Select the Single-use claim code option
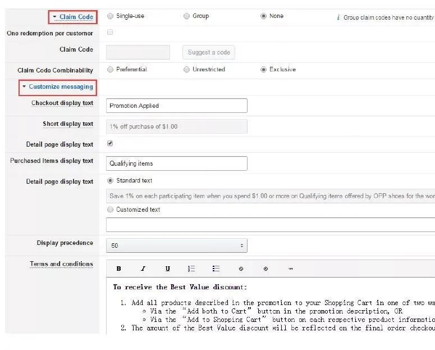The height and width of the screenshot is (350, 435). [x=111, y=16]
